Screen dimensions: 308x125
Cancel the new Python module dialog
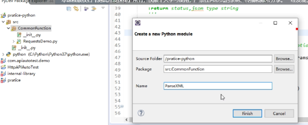click(279, 113)
